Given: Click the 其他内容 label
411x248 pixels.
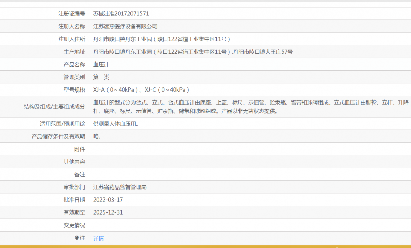Looking at the screenshot, I should pyautogui.click(x=74, y=162).
